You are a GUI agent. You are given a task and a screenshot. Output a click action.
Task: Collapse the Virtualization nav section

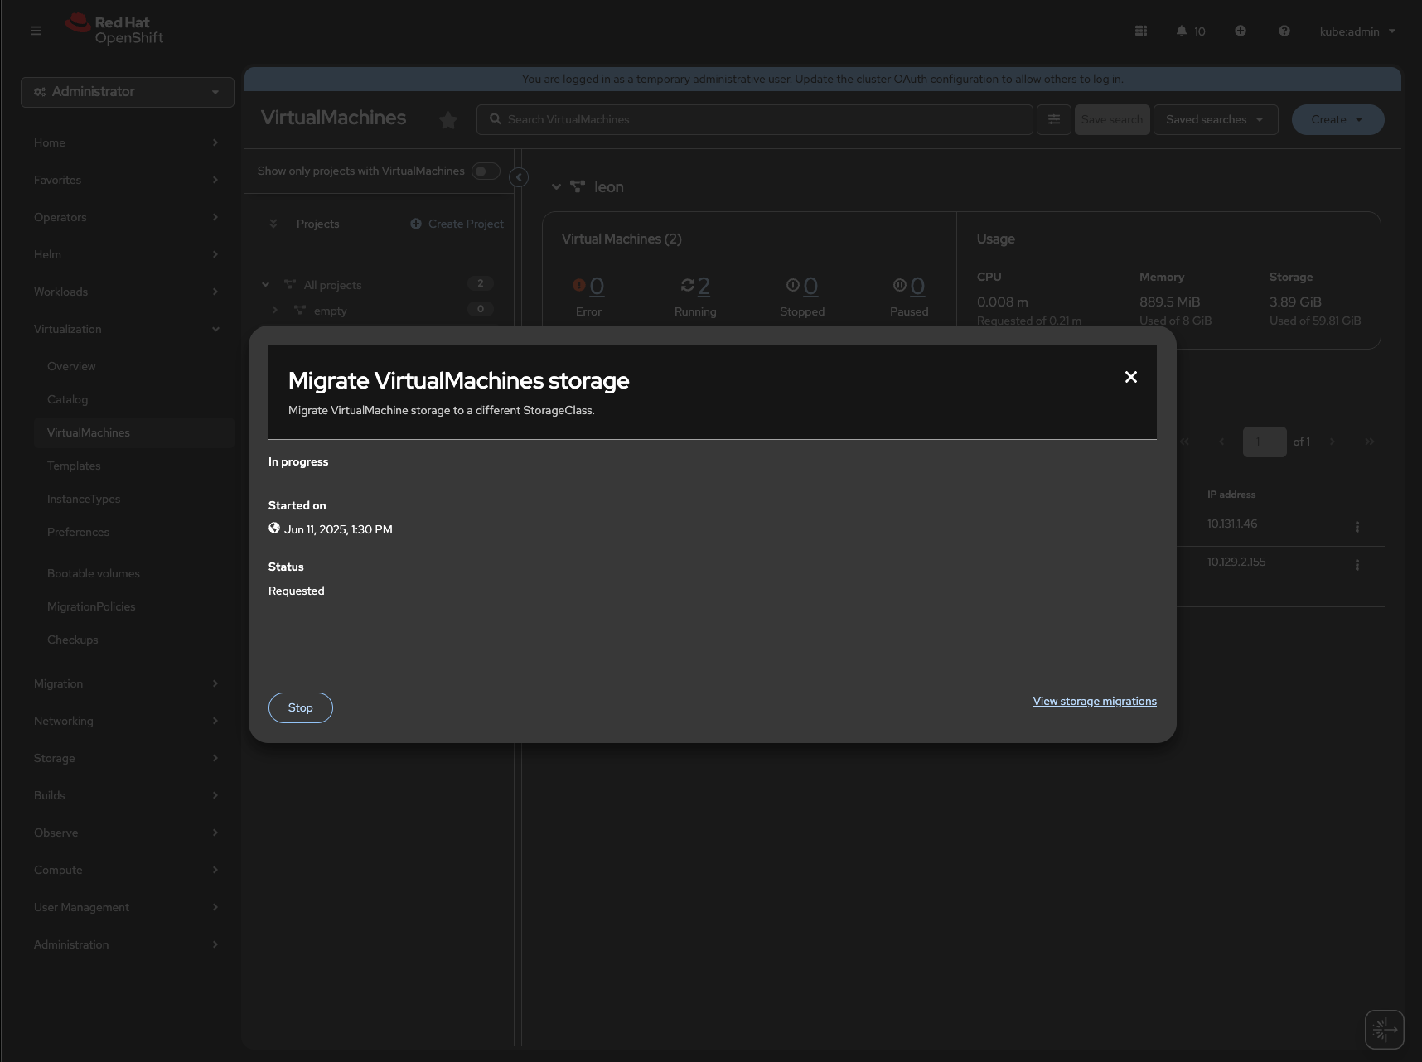128,329
